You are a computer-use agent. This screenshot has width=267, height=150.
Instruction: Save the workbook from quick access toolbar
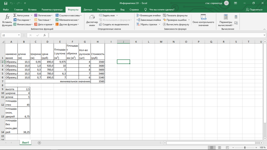click(x=5, y=3)
